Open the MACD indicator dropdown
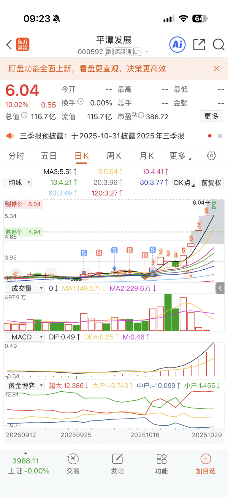 point(25,337)
